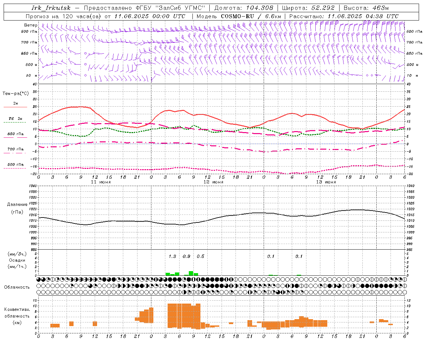
Task: Click the 'Конвективн.' convective cloud label
Action: coord(17,310)
